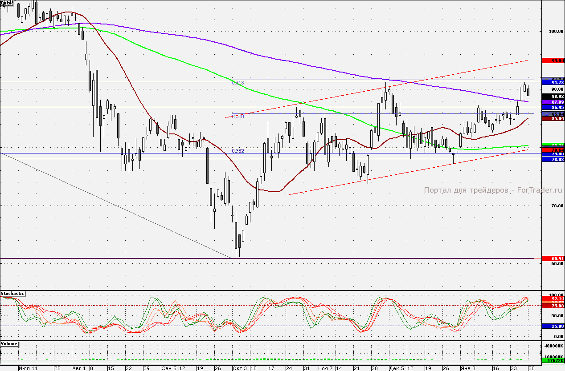
Task: Select the 0.500 Fibonacci level label
Action: coord(238,117)
